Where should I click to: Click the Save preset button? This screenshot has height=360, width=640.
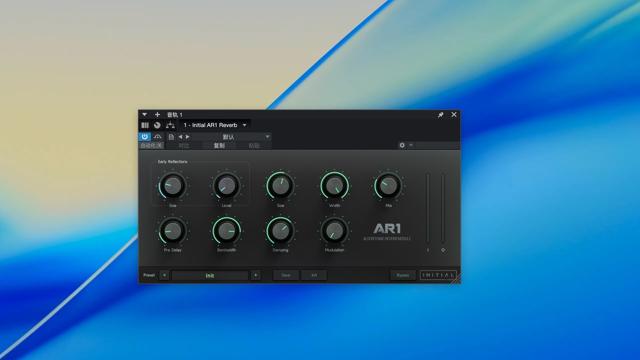coord(286,275)
